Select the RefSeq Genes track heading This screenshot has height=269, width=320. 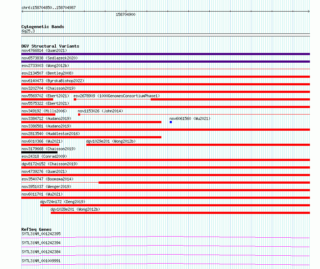point(36,229)
